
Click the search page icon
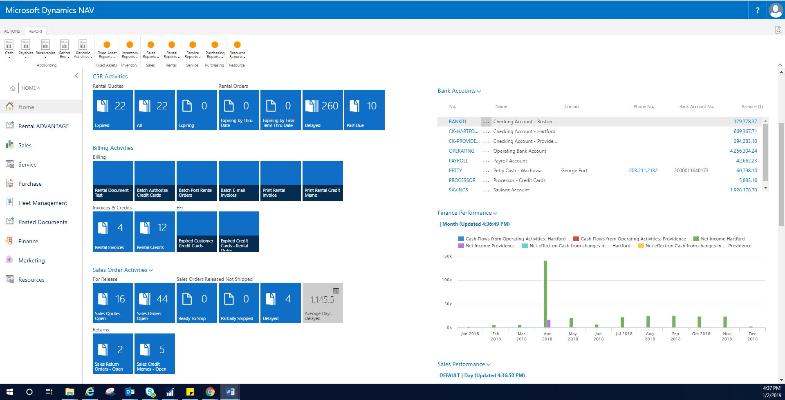tap(778, 30)
